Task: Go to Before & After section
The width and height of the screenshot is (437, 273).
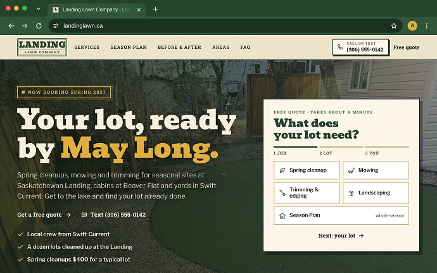Action: 179,48
